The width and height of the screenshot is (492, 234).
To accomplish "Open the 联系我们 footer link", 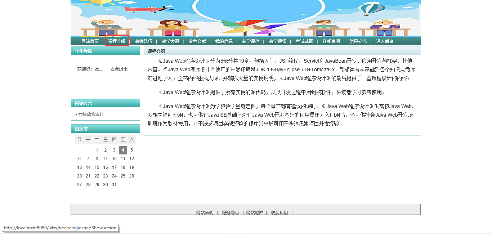I will [279, 213].
